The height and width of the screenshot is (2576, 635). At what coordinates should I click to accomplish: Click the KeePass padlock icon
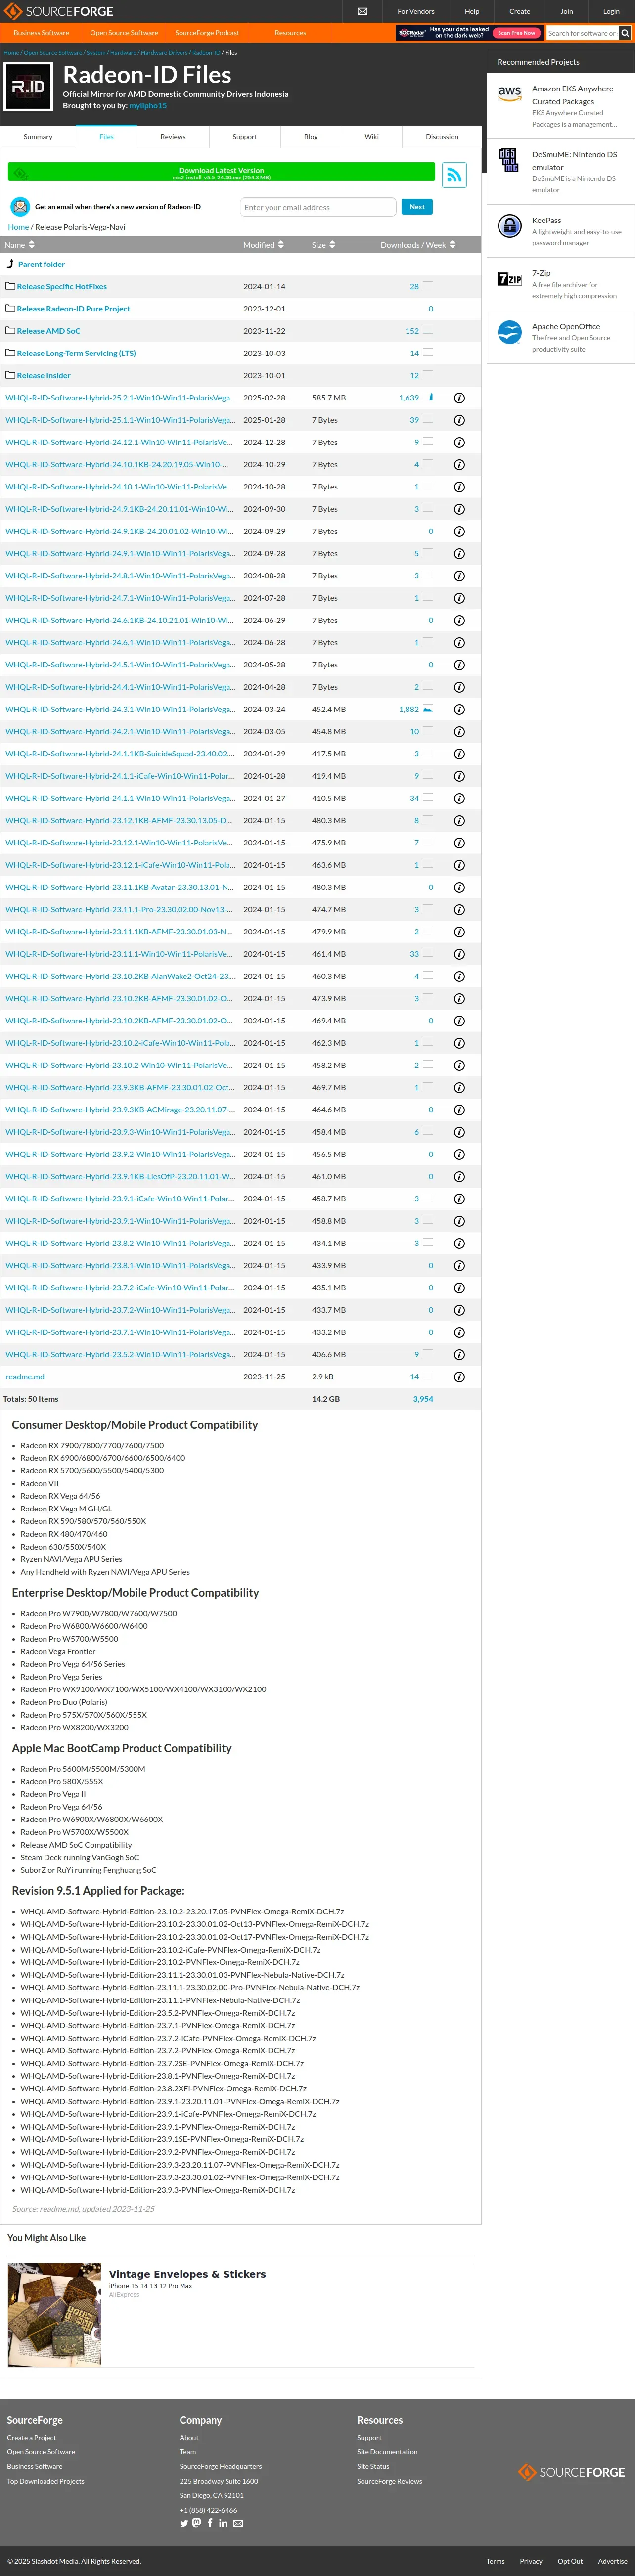510,225
